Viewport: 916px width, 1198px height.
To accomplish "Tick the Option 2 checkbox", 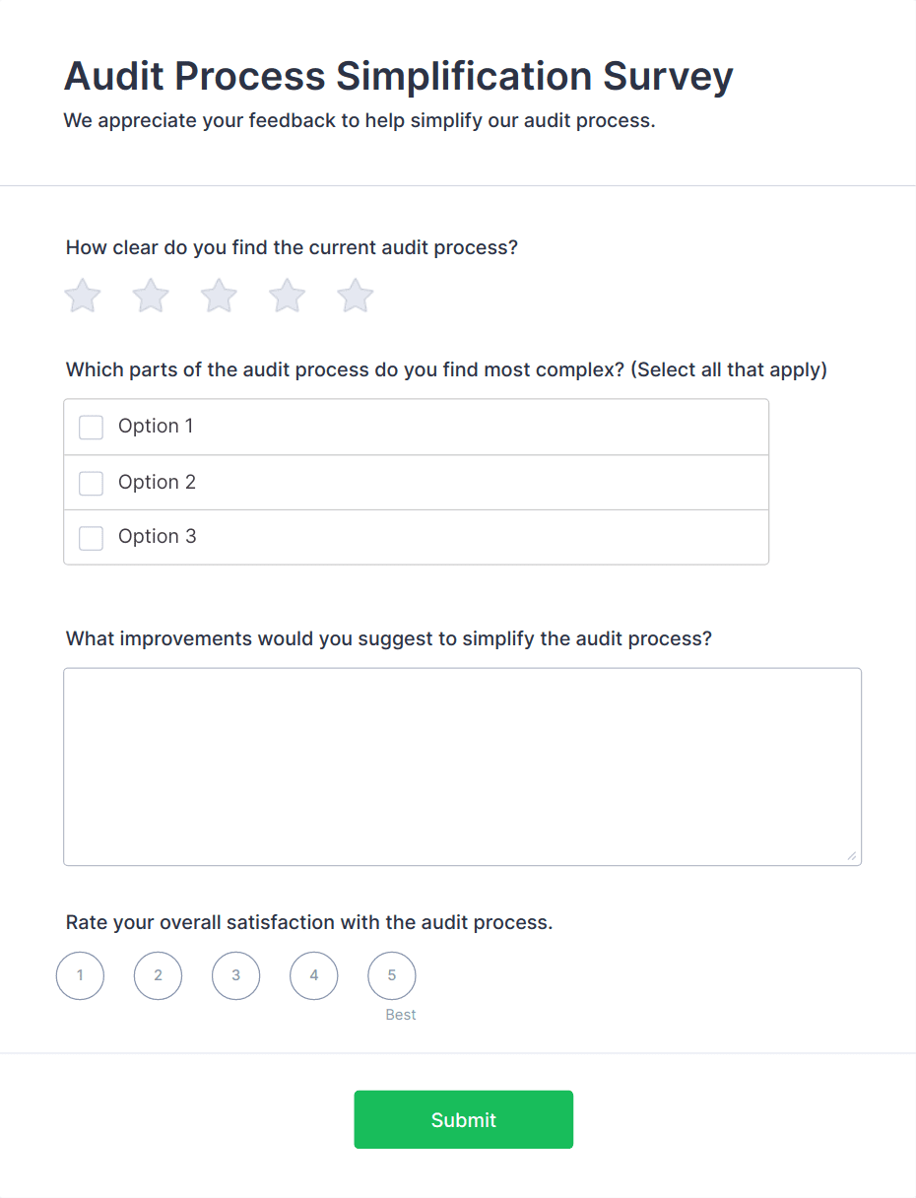I will [92, 483].
